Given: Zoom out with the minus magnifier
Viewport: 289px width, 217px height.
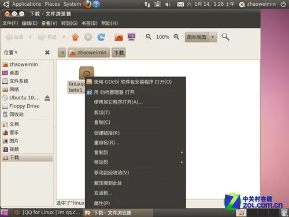Looking at the screenshot, I should (149, 37).
